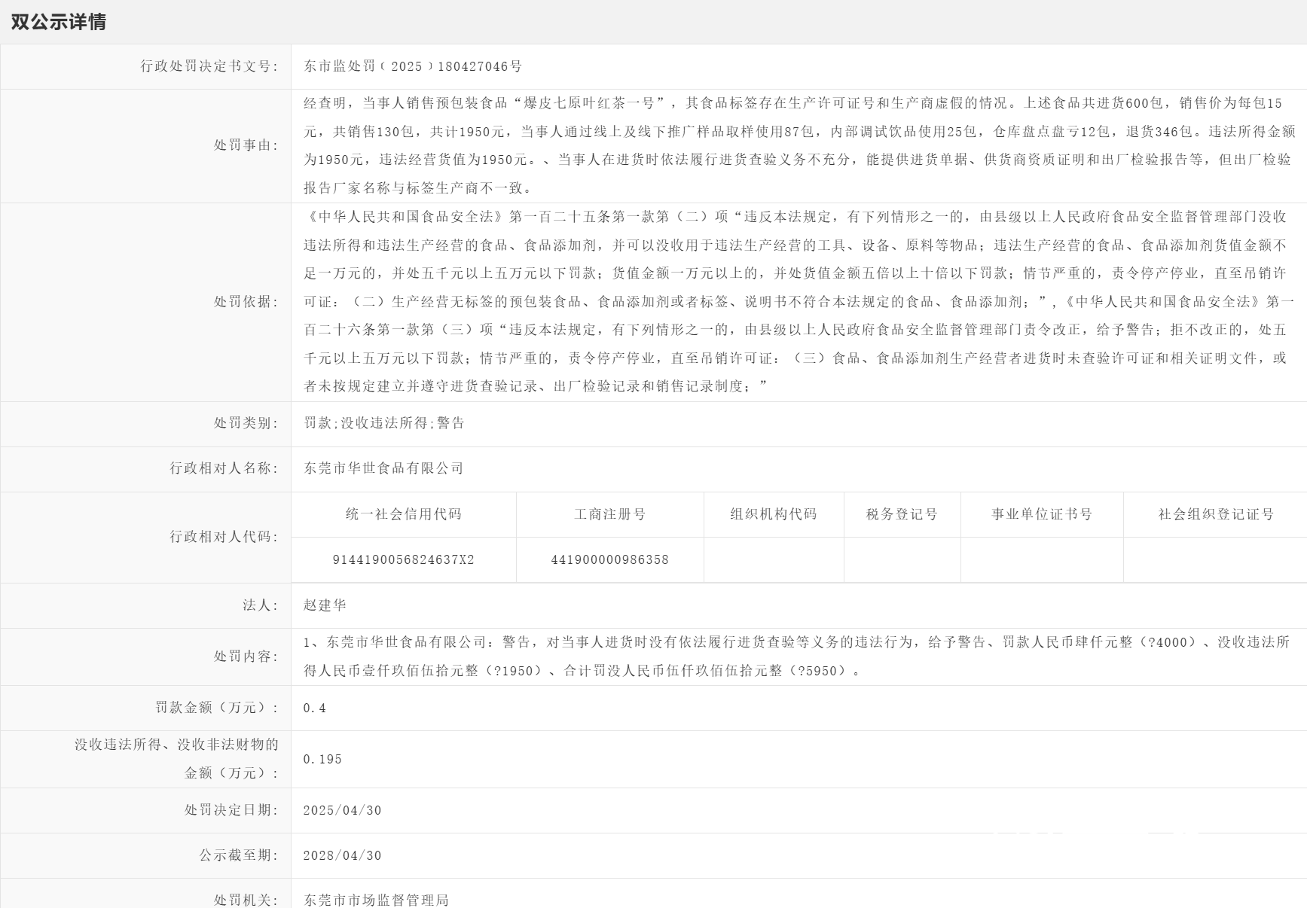Click the 罚款金额（万元） label

(x=217, y=708)
